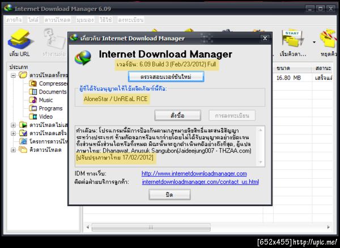Open the Start Queue dropdown arrow
The image size is (340, 248).
tap(314, 42)
